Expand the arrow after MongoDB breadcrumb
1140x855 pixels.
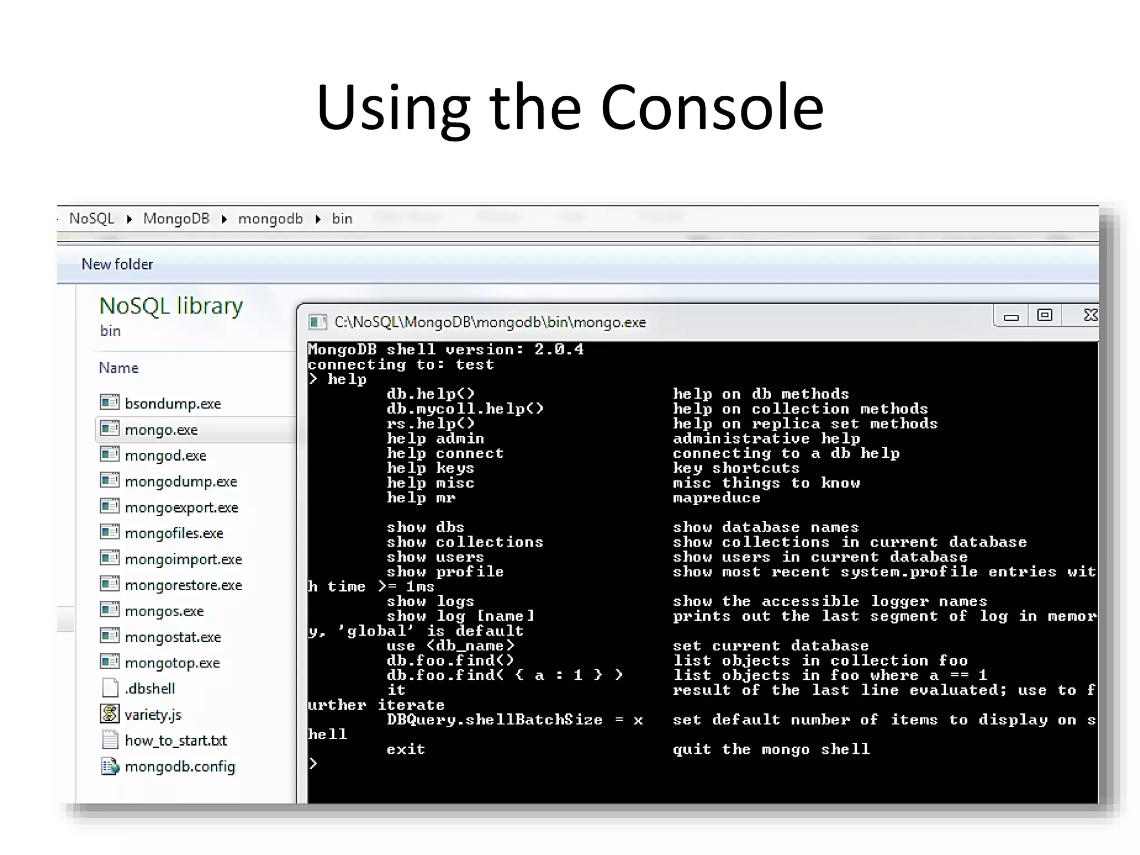coord(224,219)
